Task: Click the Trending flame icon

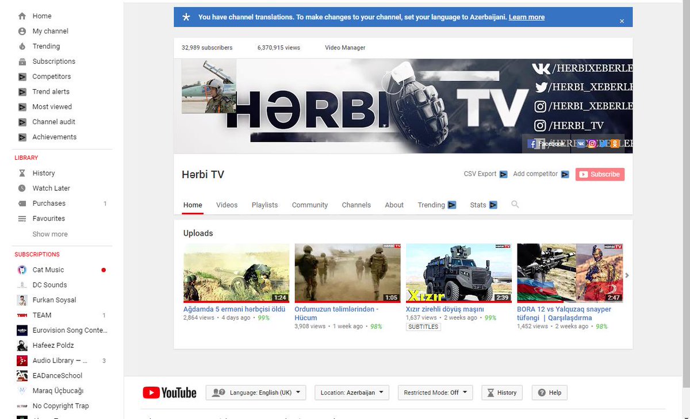Action: pos(22,46)
